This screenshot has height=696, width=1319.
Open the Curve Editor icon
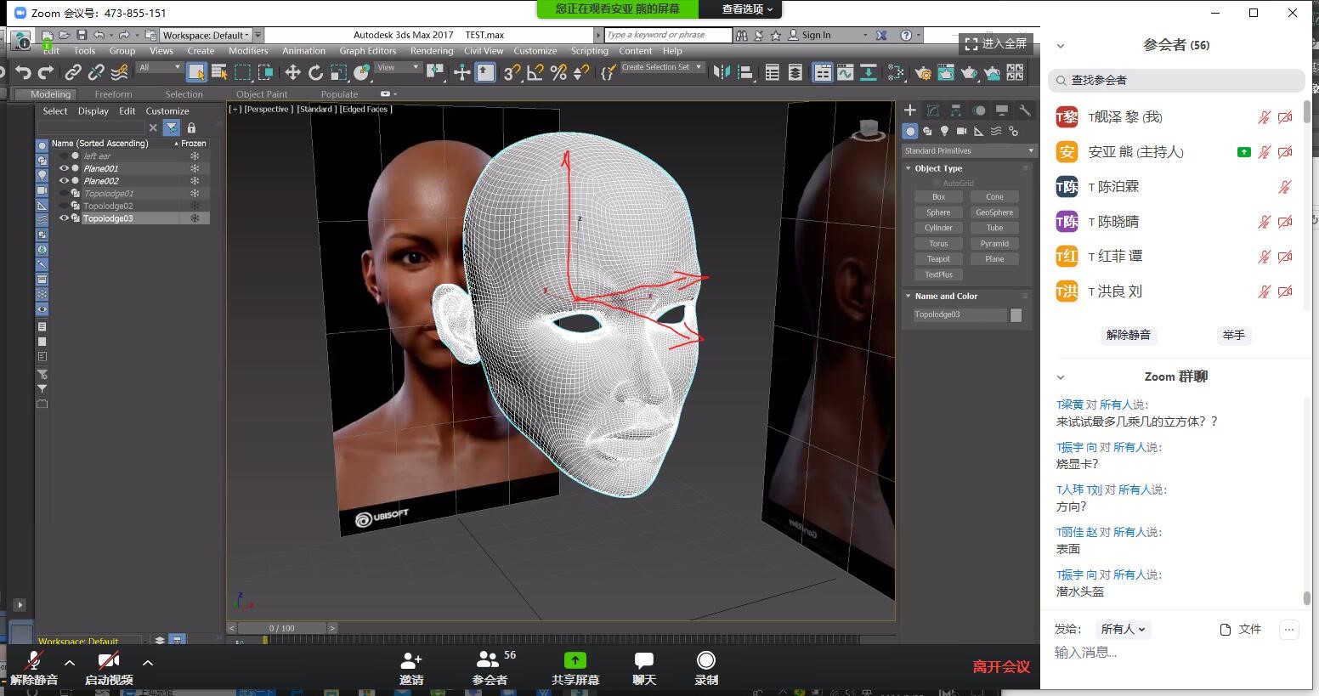coord(845,73)
